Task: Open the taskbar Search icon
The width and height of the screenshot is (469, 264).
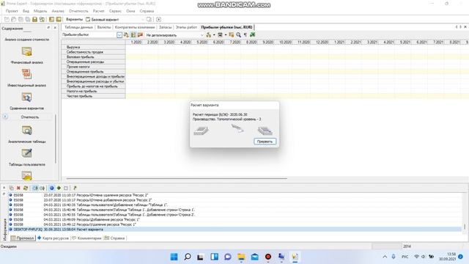Action: 188,257
